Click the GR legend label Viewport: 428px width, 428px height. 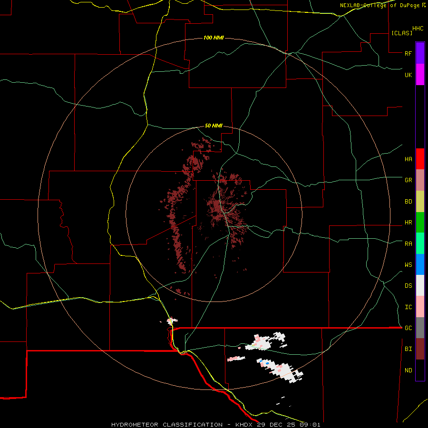click(x=408, y=180)
